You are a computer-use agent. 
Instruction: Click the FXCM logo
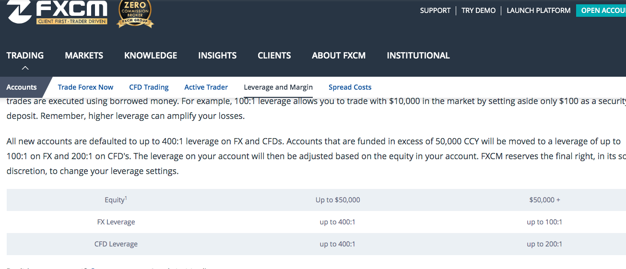point(57,12)
